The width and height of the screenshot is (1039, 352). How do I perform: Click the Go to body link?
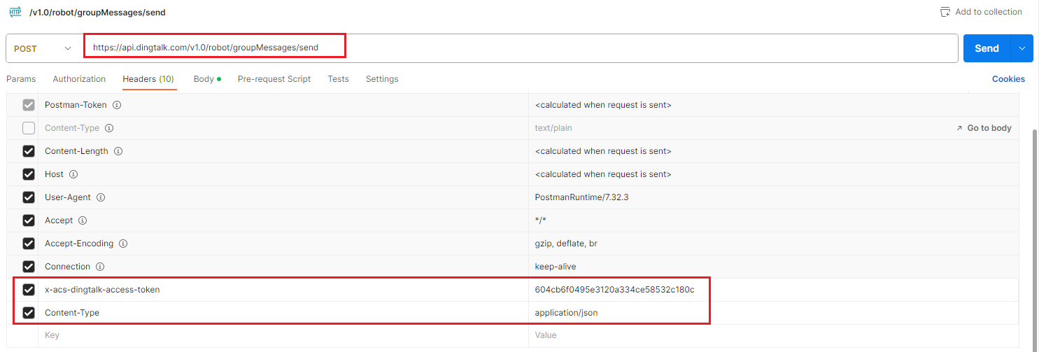(x=983, y=128)
